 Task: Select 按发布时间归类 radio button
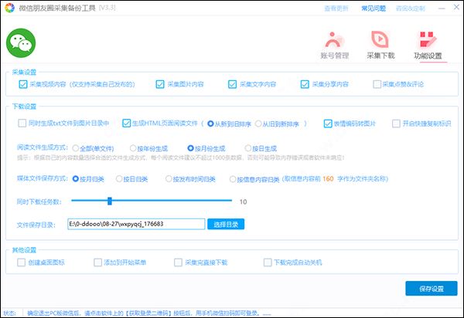[169, 179]
